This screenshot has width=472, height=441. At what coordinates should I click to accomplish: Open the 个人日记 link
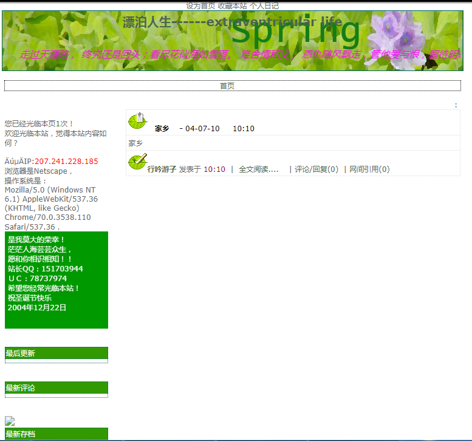click(x=264, y=5)
